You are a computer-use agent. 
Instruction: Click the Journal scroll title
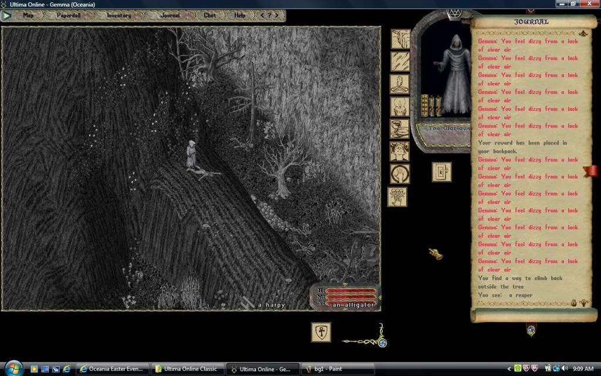(531, 22)
